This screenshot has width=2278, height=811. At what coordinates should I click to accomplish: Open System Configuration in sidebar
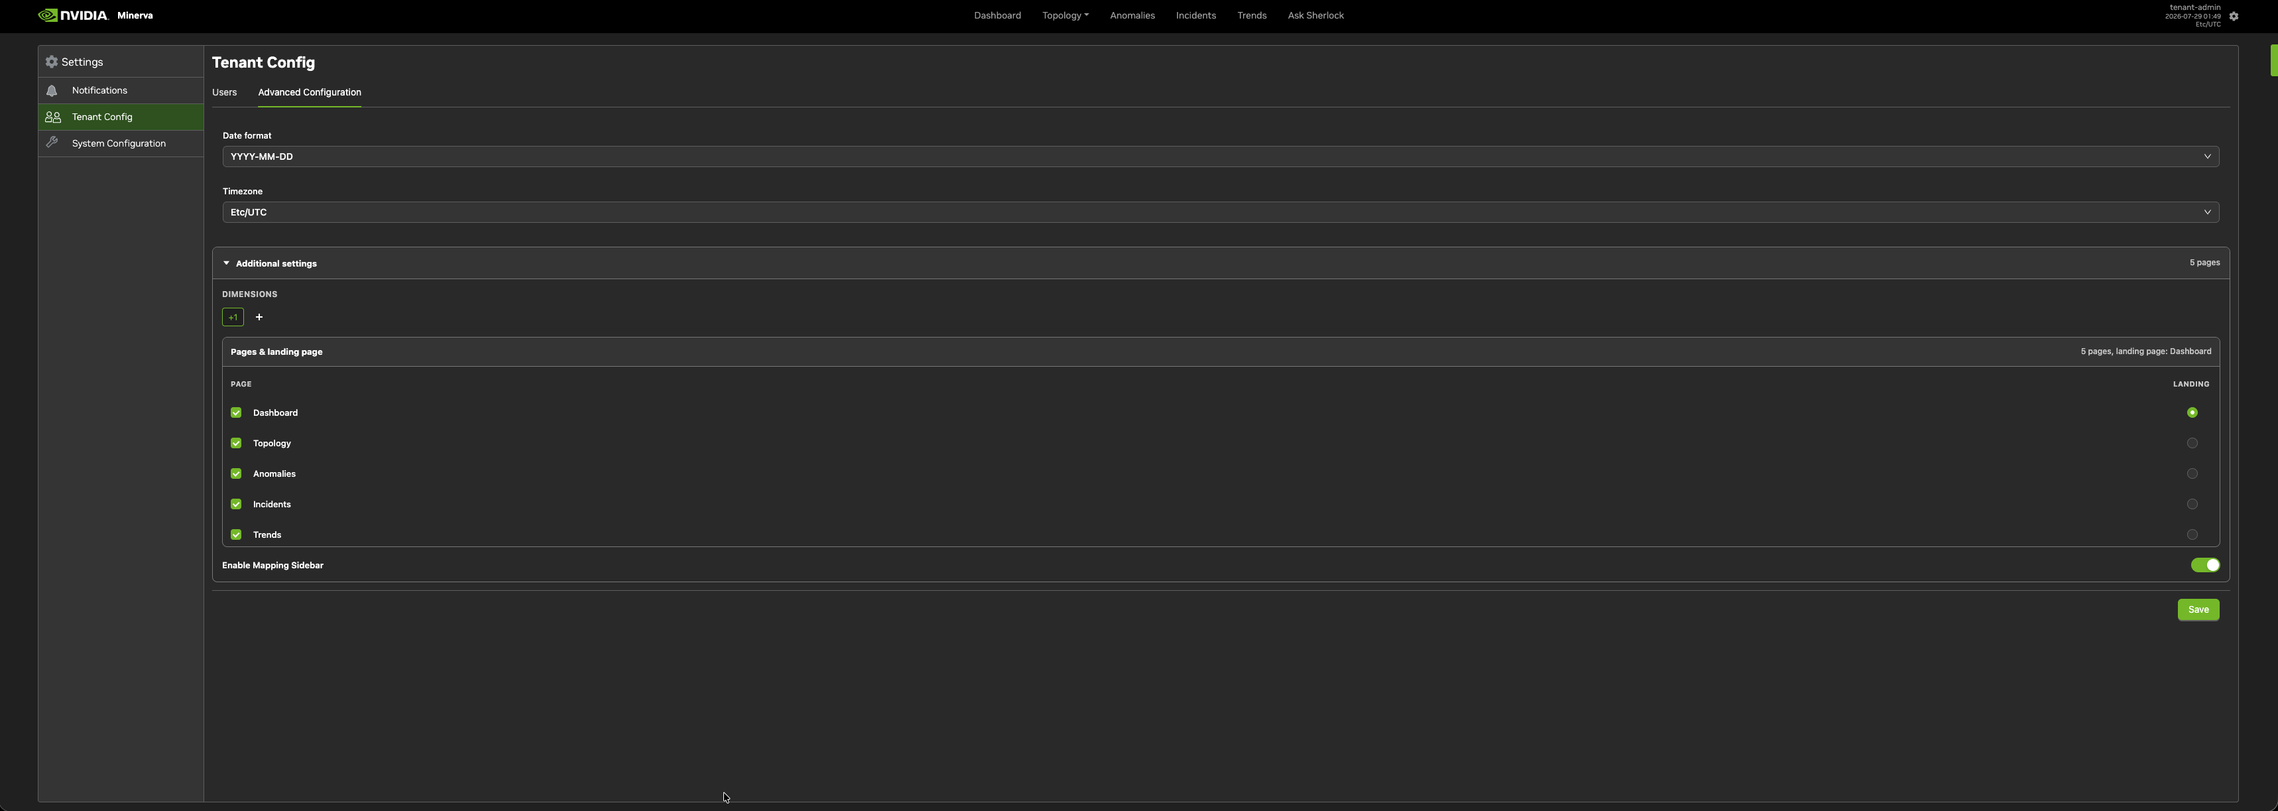[x=121, y=143]
